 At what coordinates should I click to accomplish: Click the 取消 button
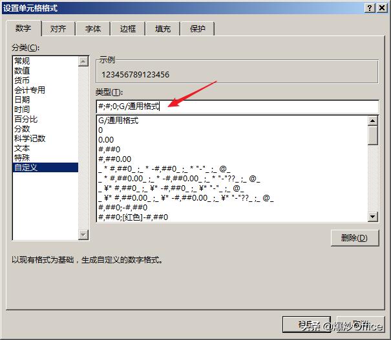coord(361,325)
